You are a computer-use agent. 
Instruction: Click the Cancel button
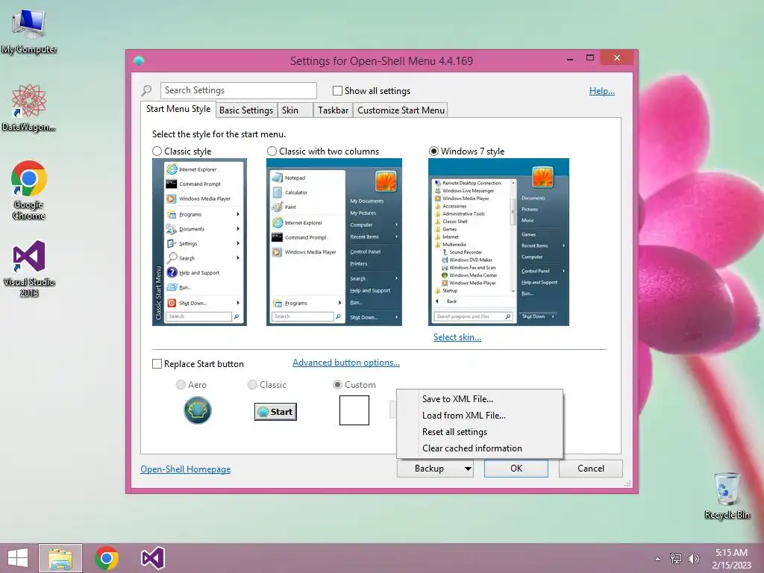click(591, 469)
